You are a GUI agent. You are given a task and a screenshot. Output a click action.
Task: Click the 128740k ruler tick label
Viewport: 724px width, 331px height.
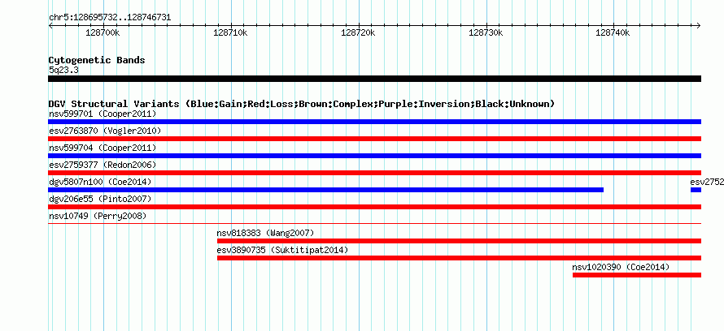click(x=613, y=33)
